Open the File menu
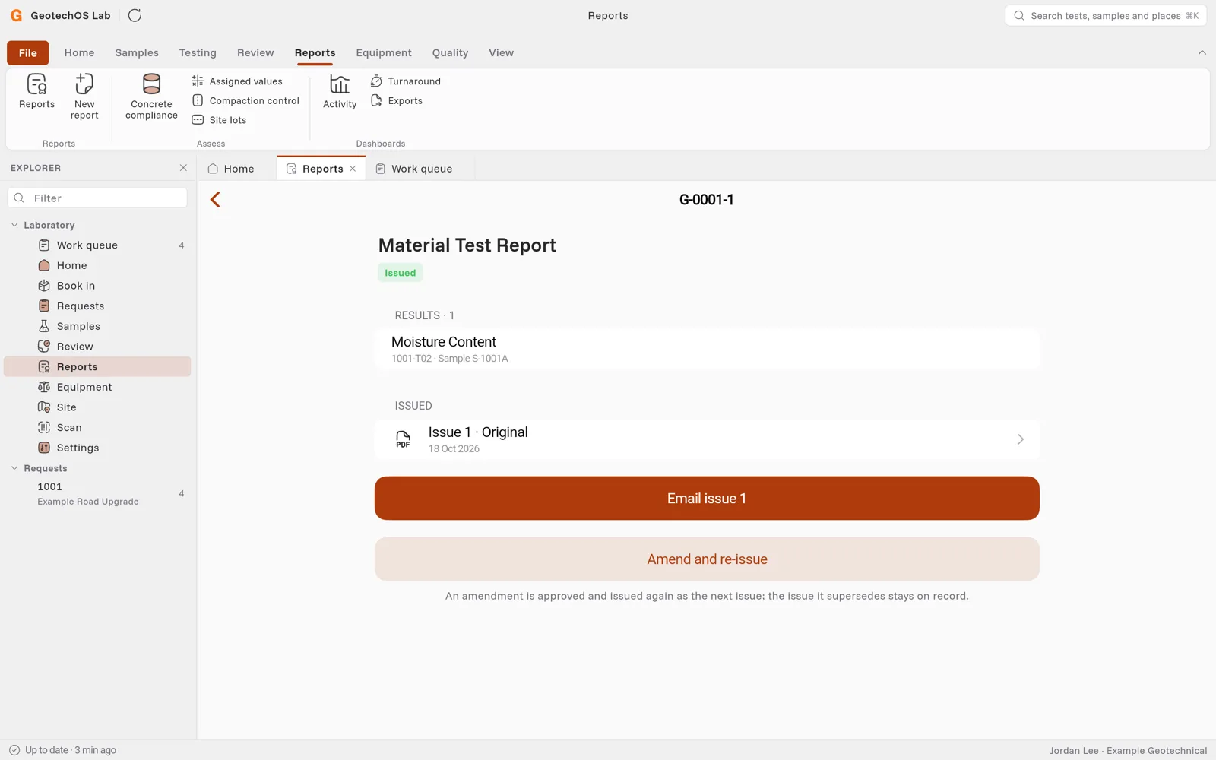The height and width of the screenshot is (760, 1216). click(x=28, y=52)
